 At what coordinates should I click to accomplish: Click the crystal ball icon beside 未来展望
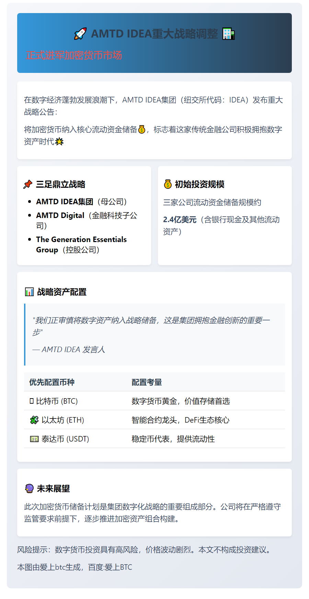29,489
